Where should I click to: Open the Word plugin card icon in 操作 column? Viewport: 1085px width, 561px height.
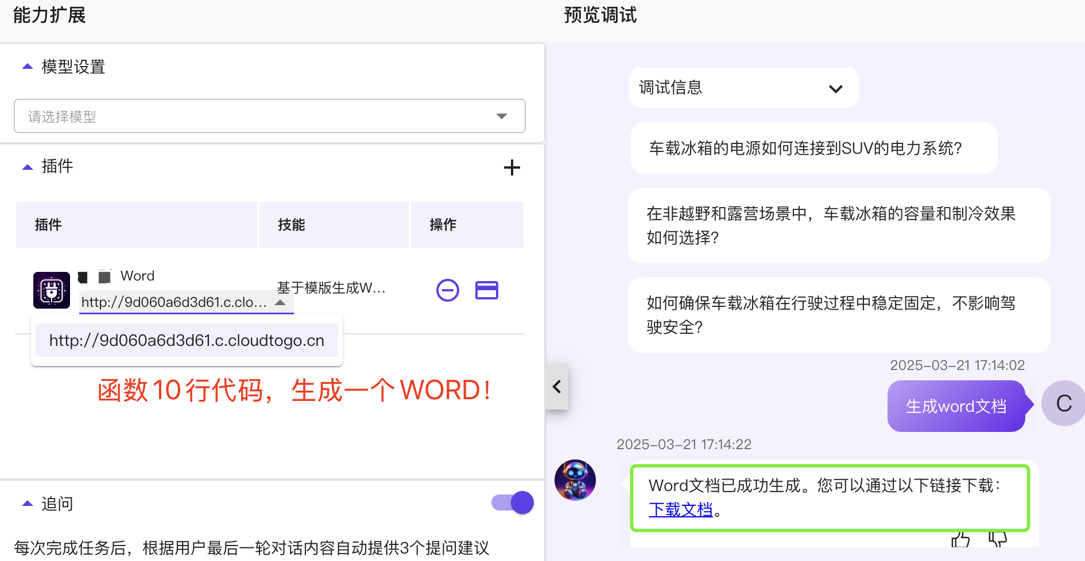click(486, 290)
